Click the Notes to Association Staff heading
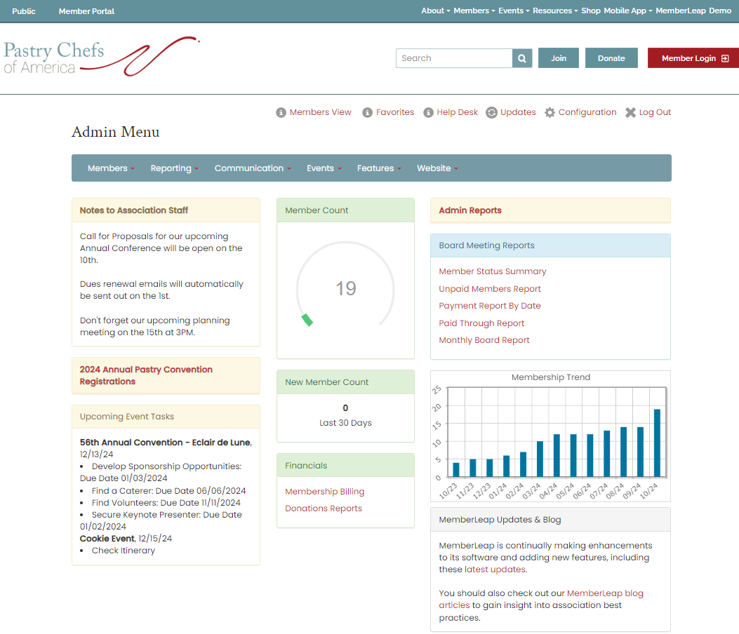 point(133,210)
